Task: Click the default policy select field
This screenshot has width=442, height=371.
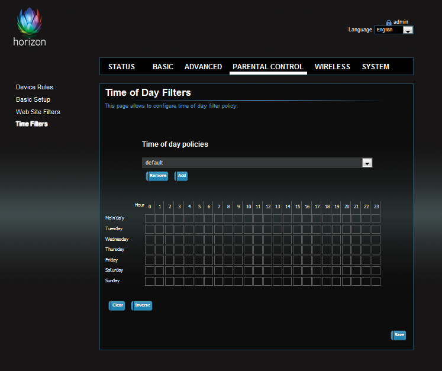Action: point(257,163)
